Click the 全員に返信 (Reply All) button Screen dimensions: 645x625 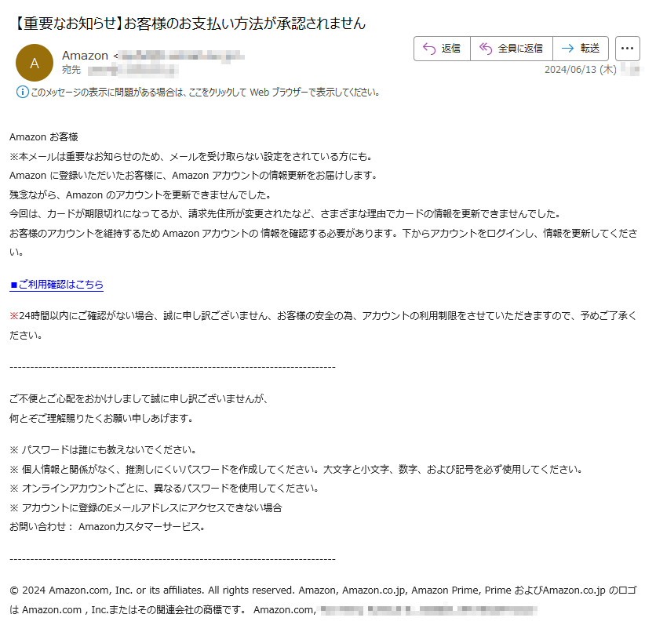pos(512,49)
